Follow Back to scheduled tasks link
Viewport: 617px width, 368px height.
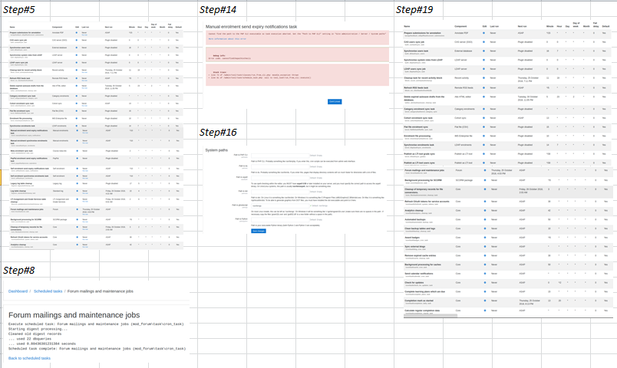click(x=29, y=358)
